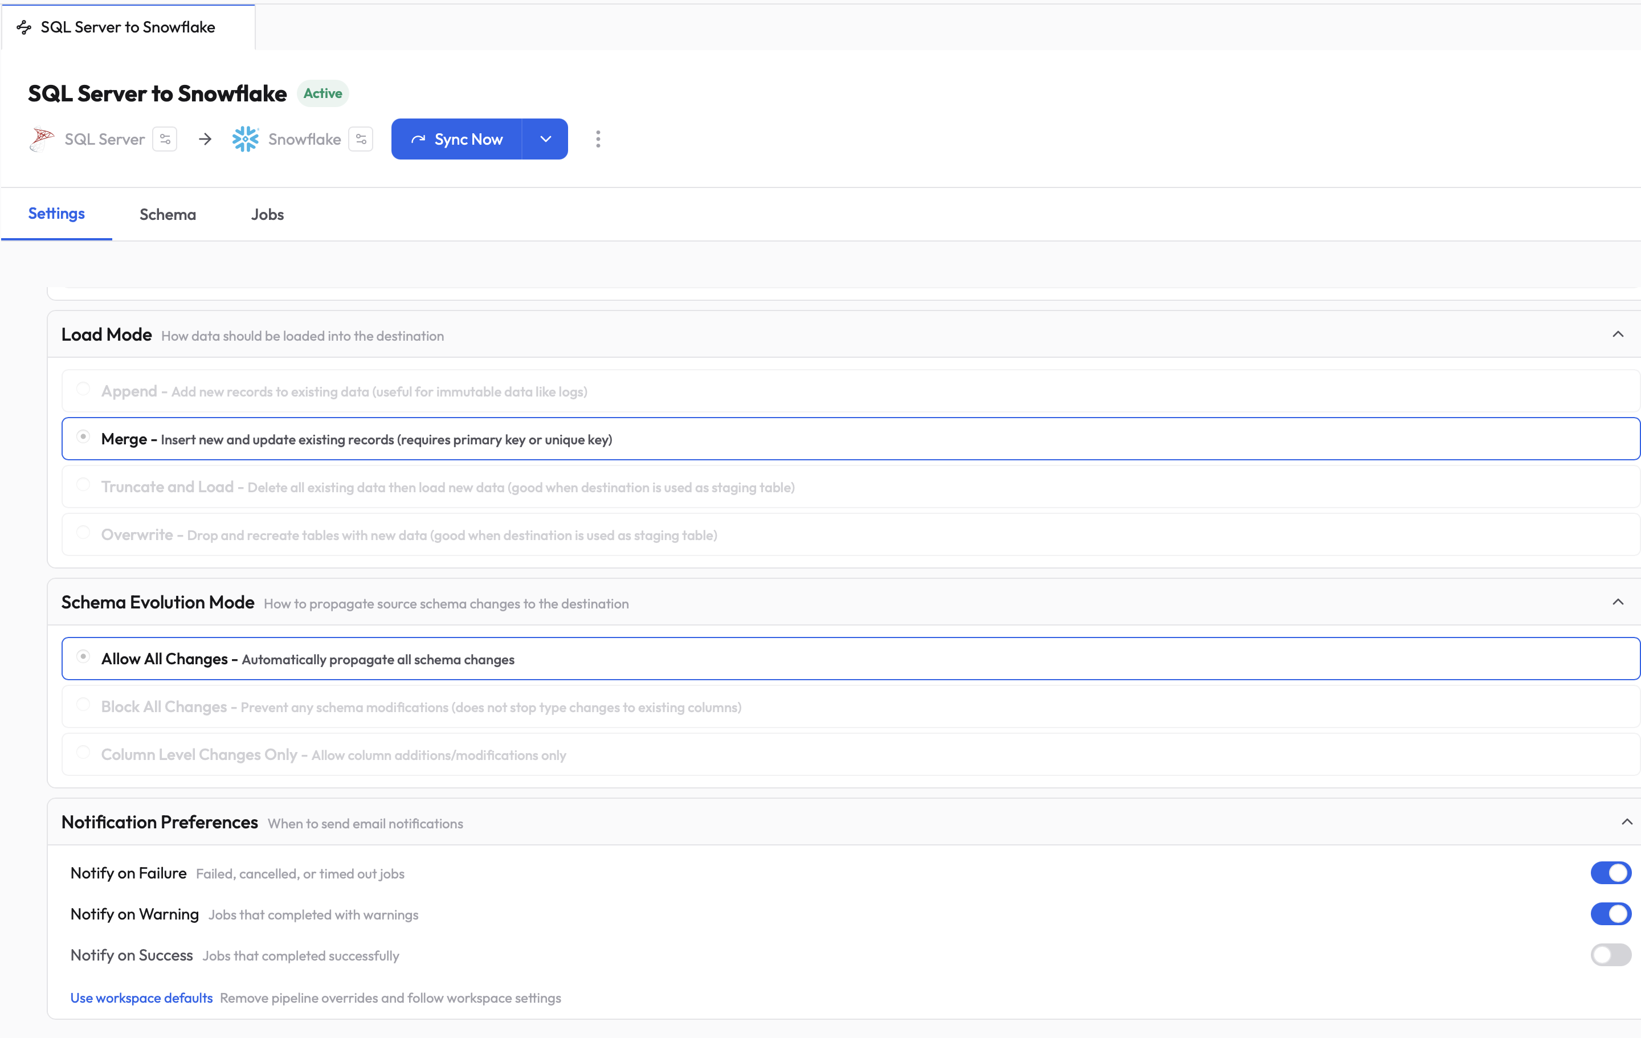Enable Notify on Success notifications
Image resolution: width=1641 pixels, height=1038 pixels.
[x=1610, y=955]
